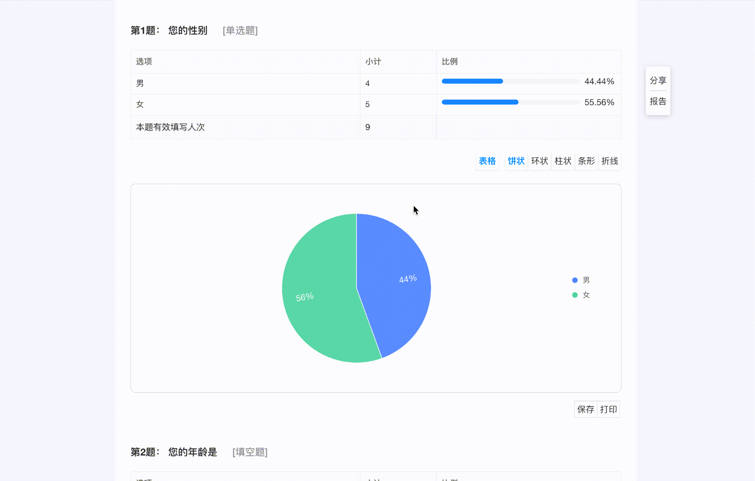
Task: Open the 报告 report panel
Action: (657, 101)
